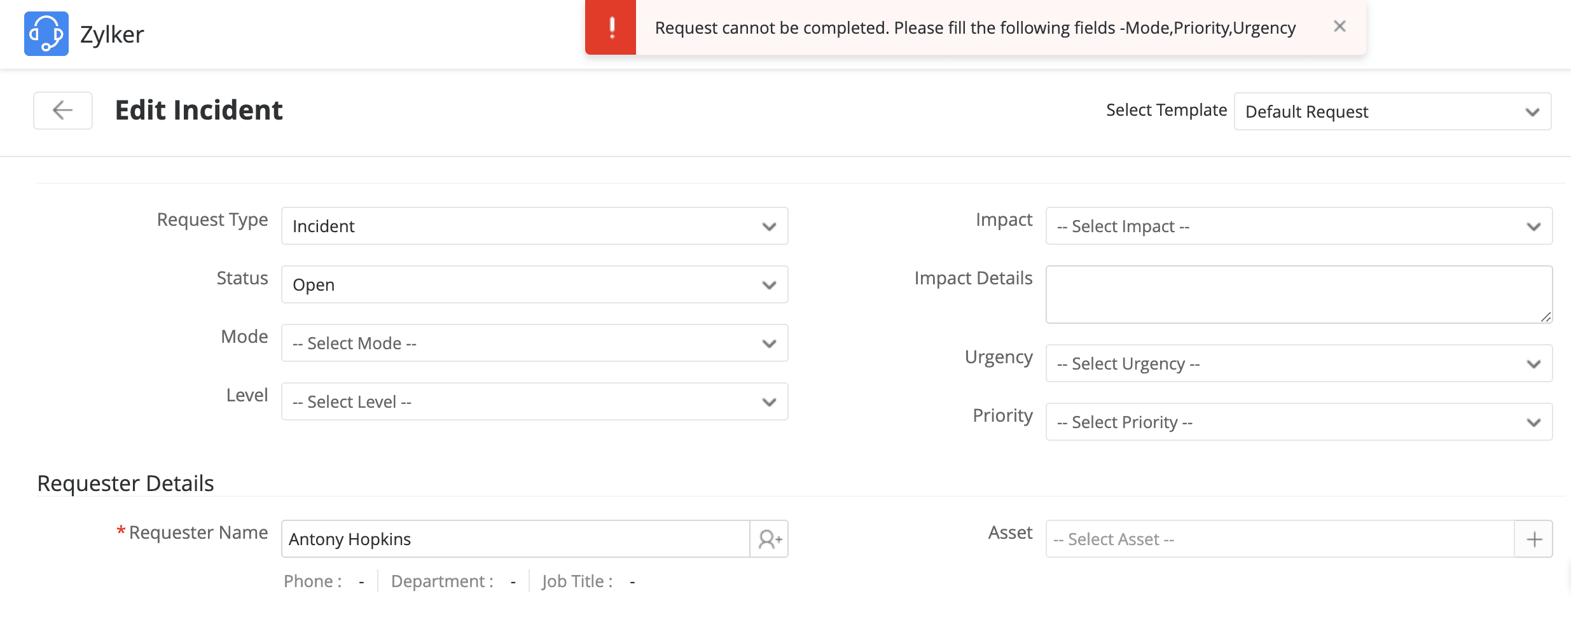
Task: Click the Zylker headset logo icon
Action: (46, 34)
